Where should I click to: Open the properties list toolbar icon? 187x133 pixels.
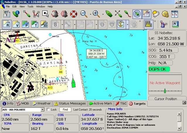(x=6, y=14)
